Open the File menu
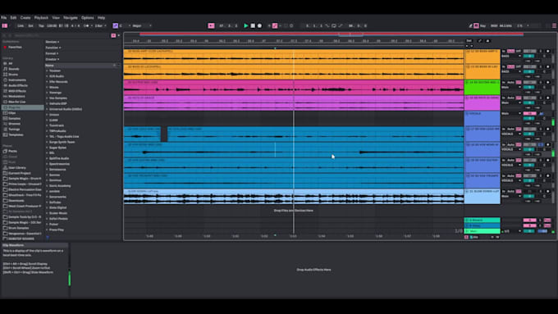This screenshot has height=314, width=558. [3, 17]
